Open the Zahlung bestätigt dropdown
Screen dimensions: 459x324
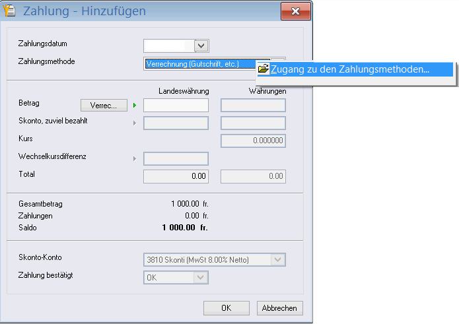click(x=201, y=278)
